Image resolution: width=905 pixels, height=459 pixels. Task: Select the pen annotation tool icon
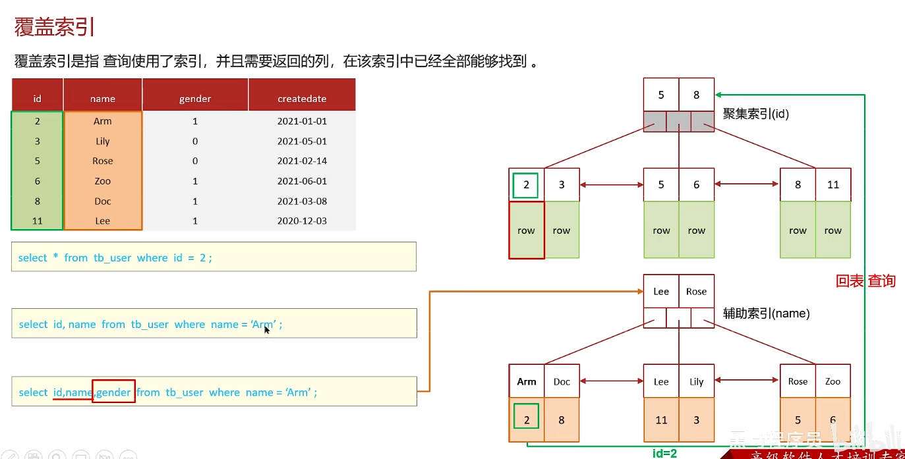pos(10,455)
